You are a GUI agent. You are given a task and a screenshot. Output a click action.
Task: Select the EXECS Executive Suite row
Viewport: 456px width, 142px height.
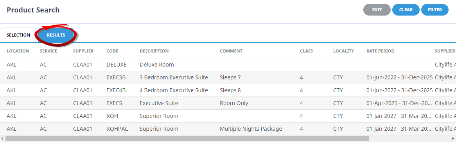pyautogui.click(x=228, y=103)
